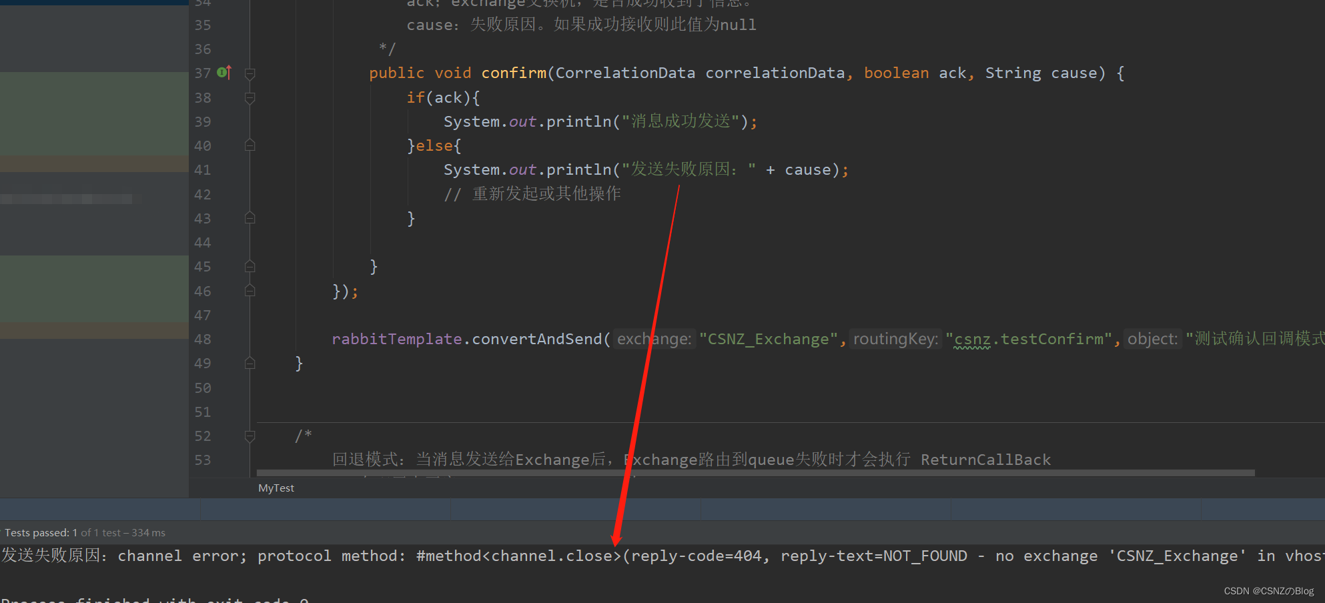Click rabbitTemplate identifier on line 48
This screenshot has width=1325, height=603.
397,340
